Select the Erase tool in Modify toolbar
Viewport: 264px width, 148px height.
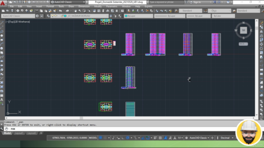pyautogui.click(x=262, y=23)
